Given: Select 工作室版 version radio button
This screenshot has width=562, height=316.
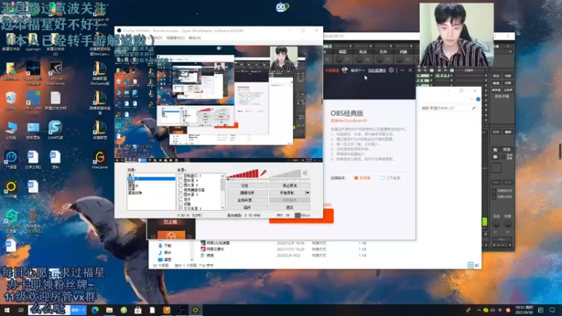Looking at the screenshot, I should coord(382,178).
